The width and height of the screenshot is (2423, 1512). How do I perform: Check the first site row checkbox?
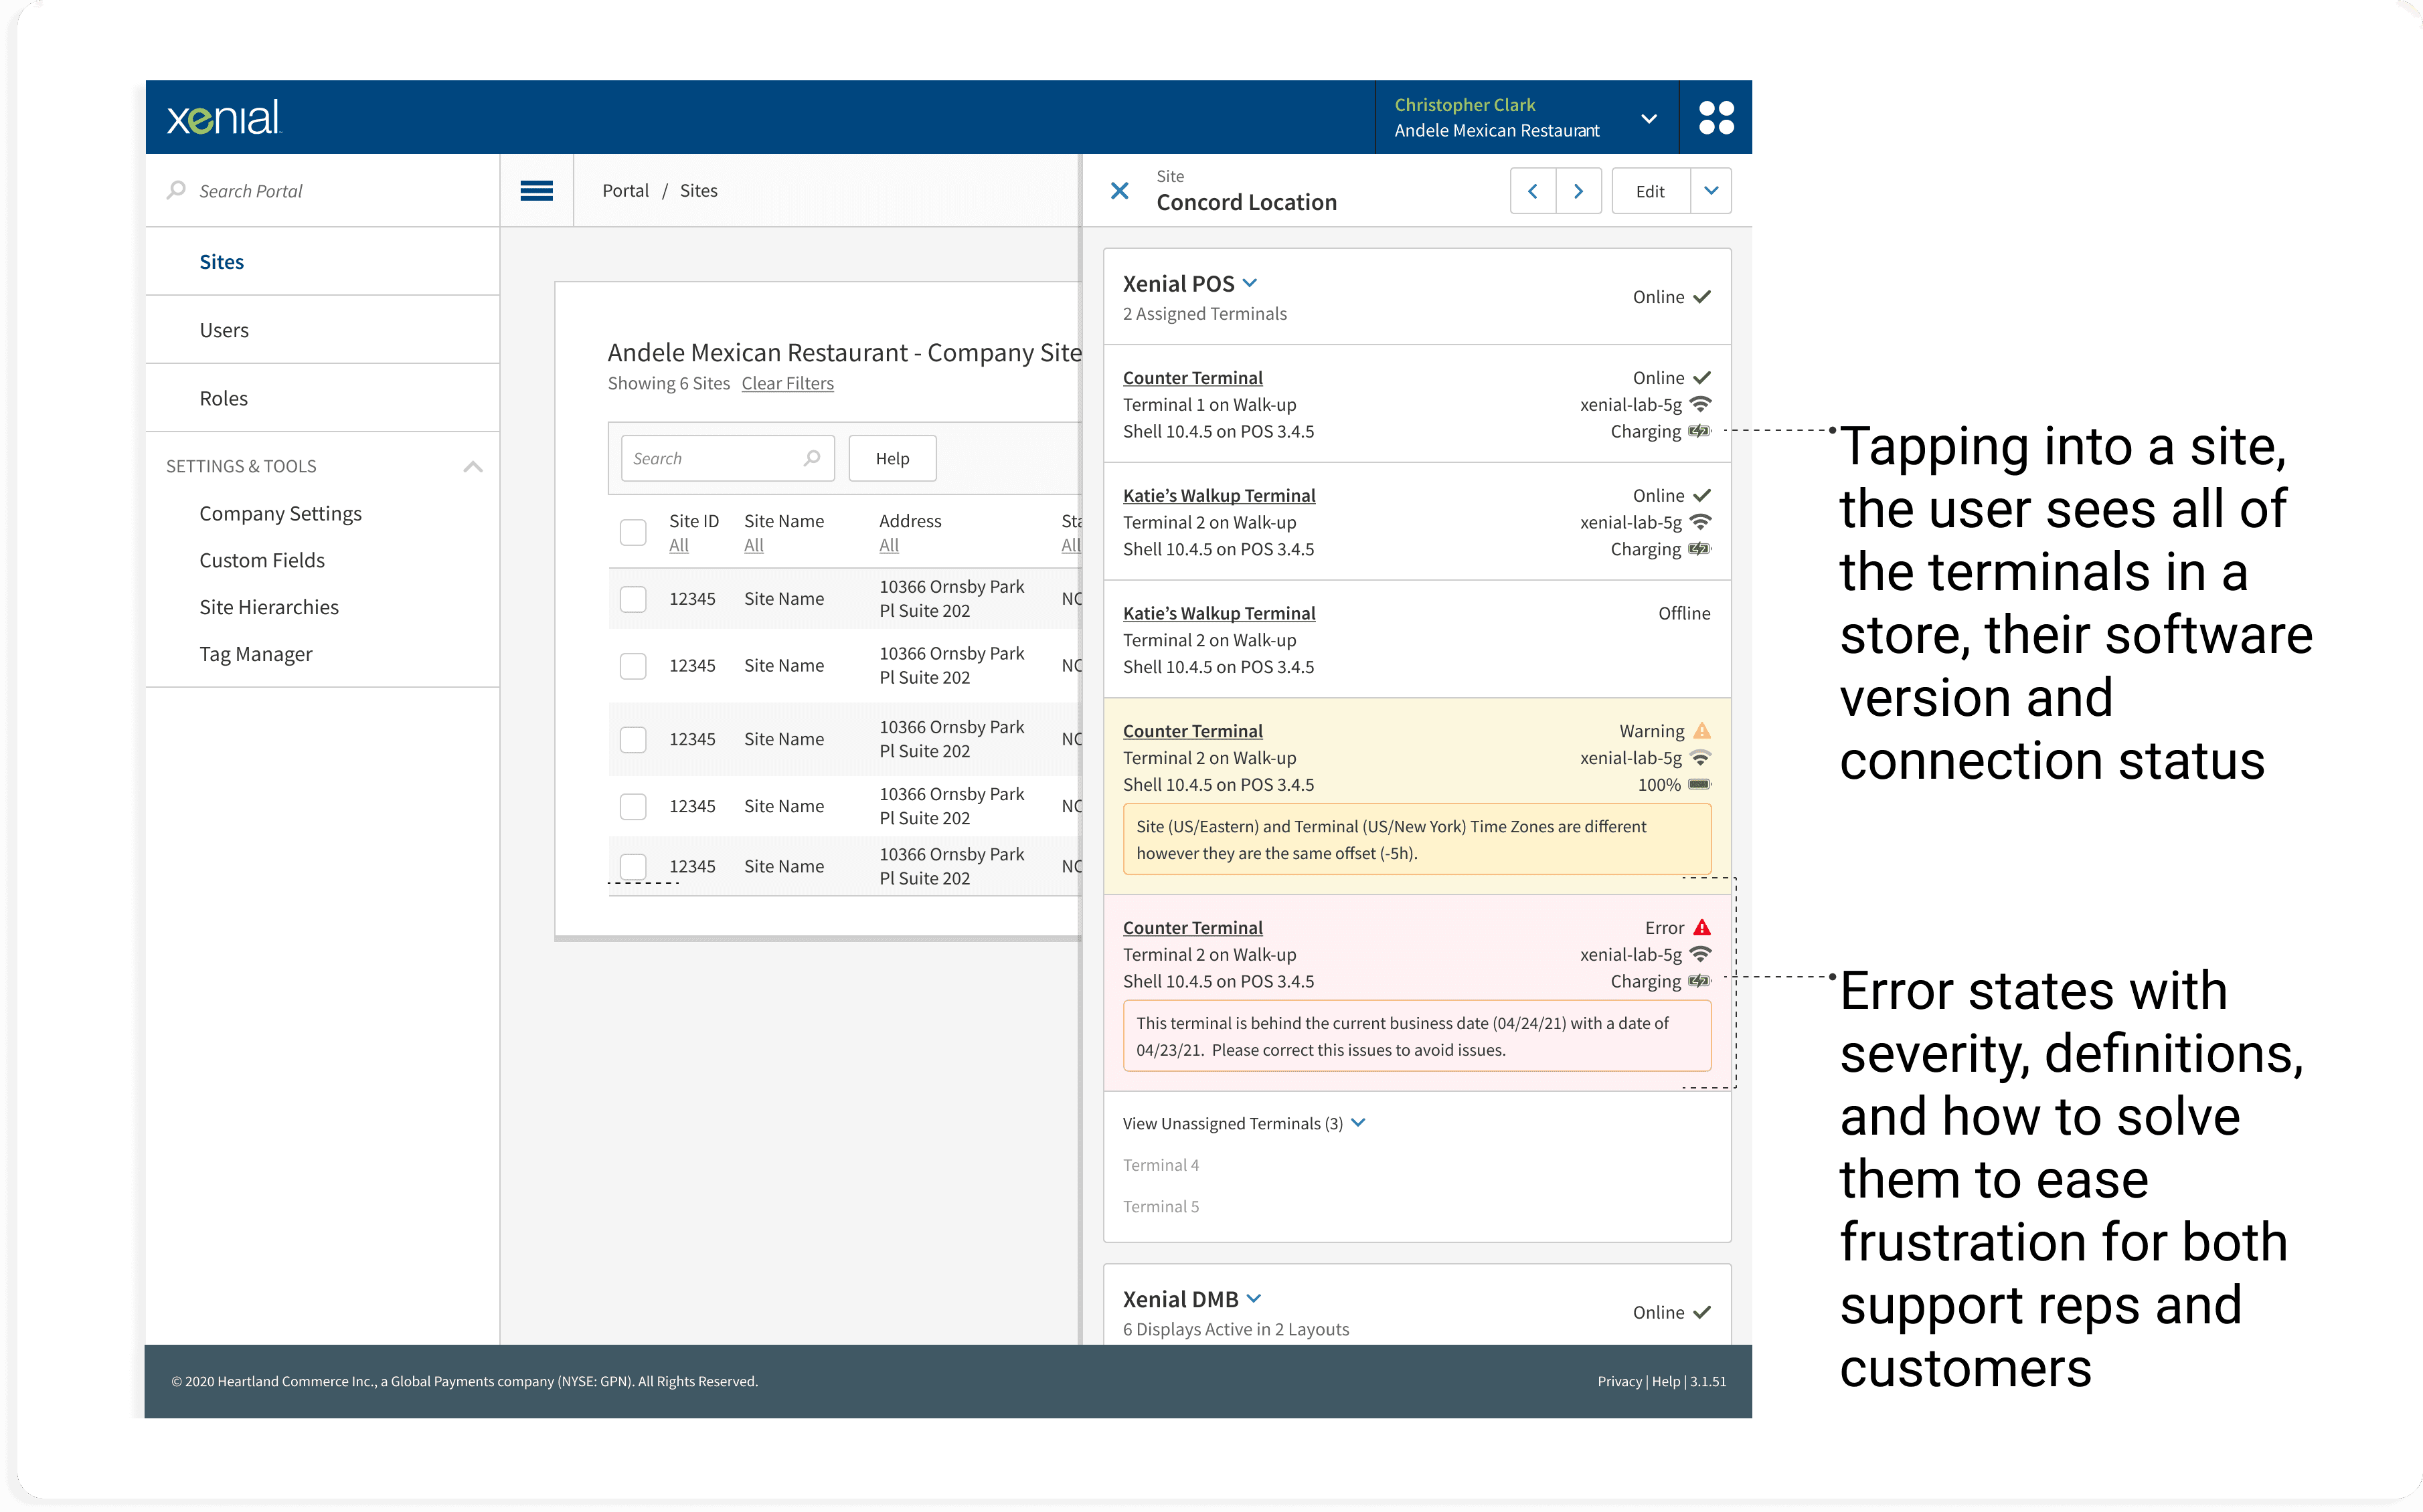[633, 599]
